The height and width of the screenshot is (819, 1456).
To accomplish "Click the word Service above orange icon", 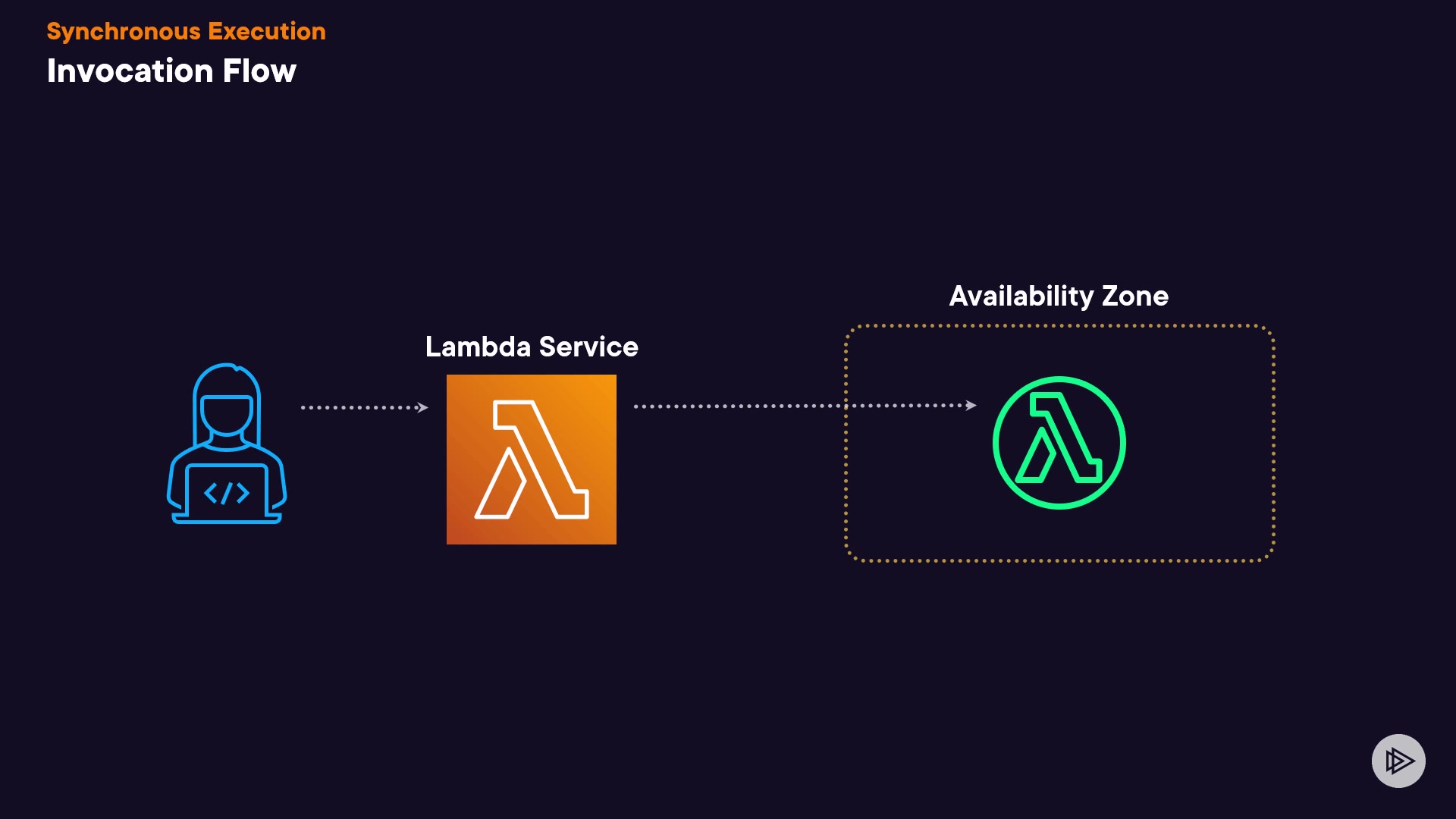I will click(588, 347).
